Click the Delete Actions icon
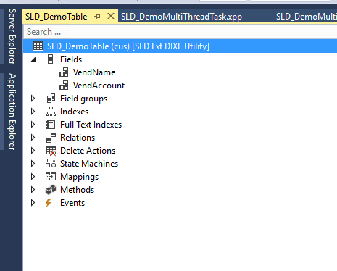The image size is (337, 271). click(51, 151)
